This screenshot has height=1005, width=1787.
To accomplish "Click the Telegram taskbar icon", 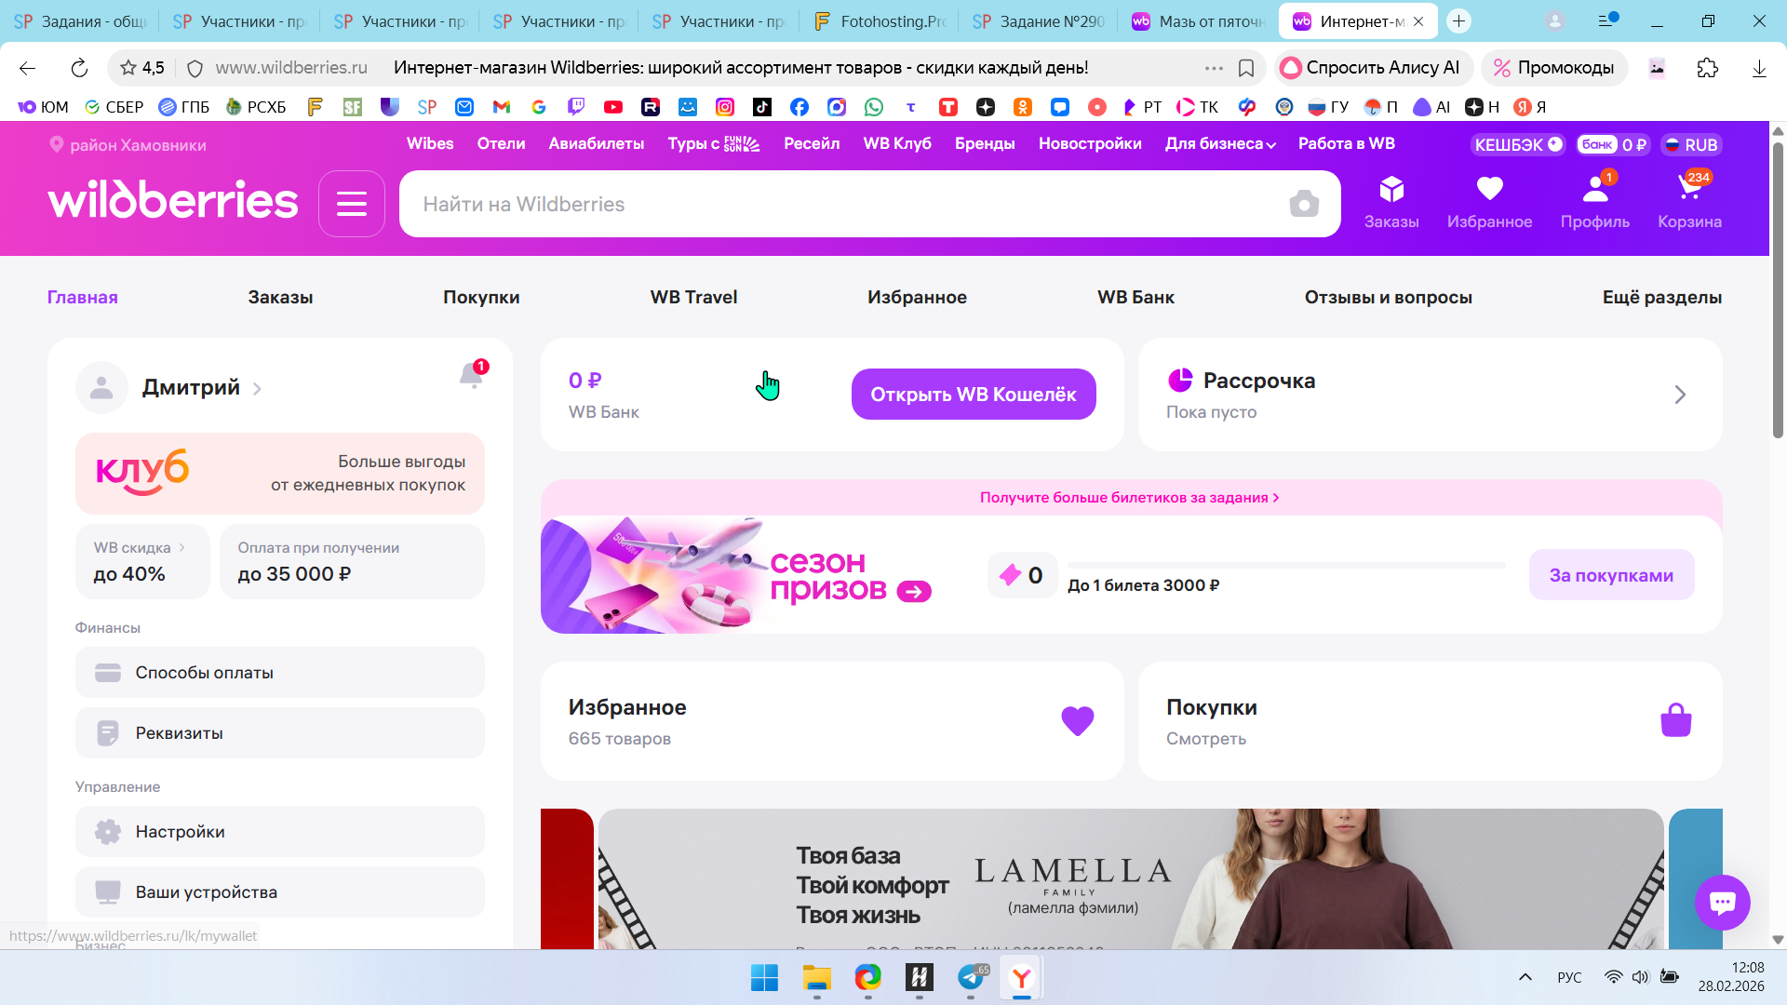I will pyautogui.click(x=971, y=978).
